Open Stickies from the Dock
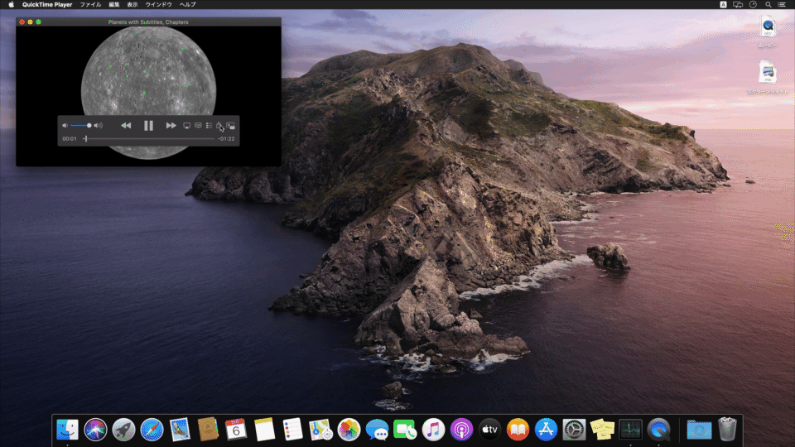795x447 pixels. point(602,430)
